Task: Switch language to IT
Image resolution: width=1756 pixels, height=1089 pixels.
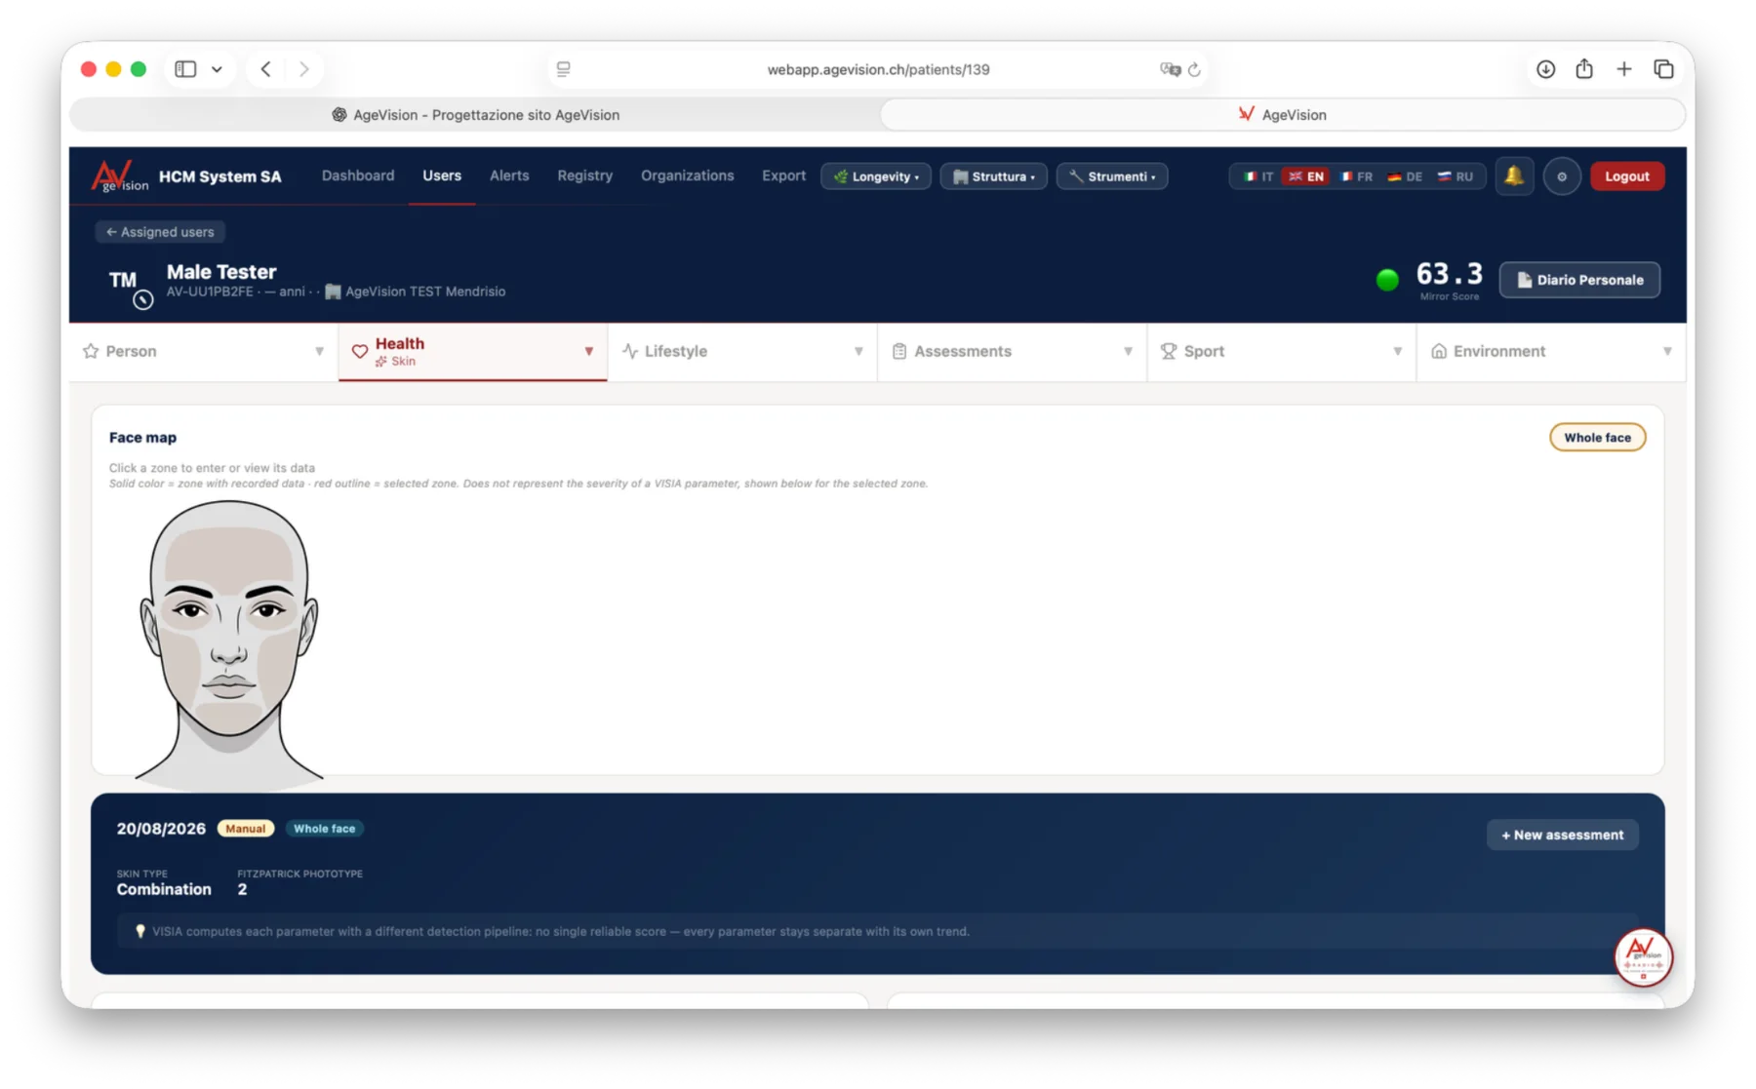Action: tap(1257, 176)
